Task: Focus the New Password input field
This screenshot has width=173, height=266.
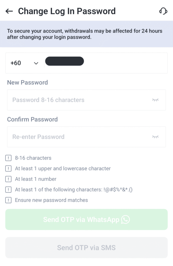Action: click(x=78, y=100)
